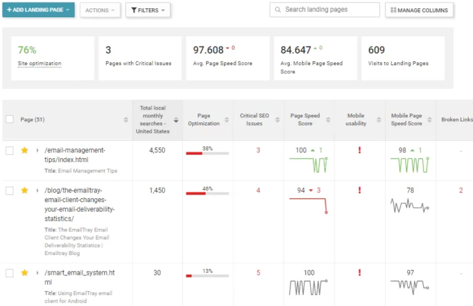Select checkbox for /smart_email_system.html row

10,273
